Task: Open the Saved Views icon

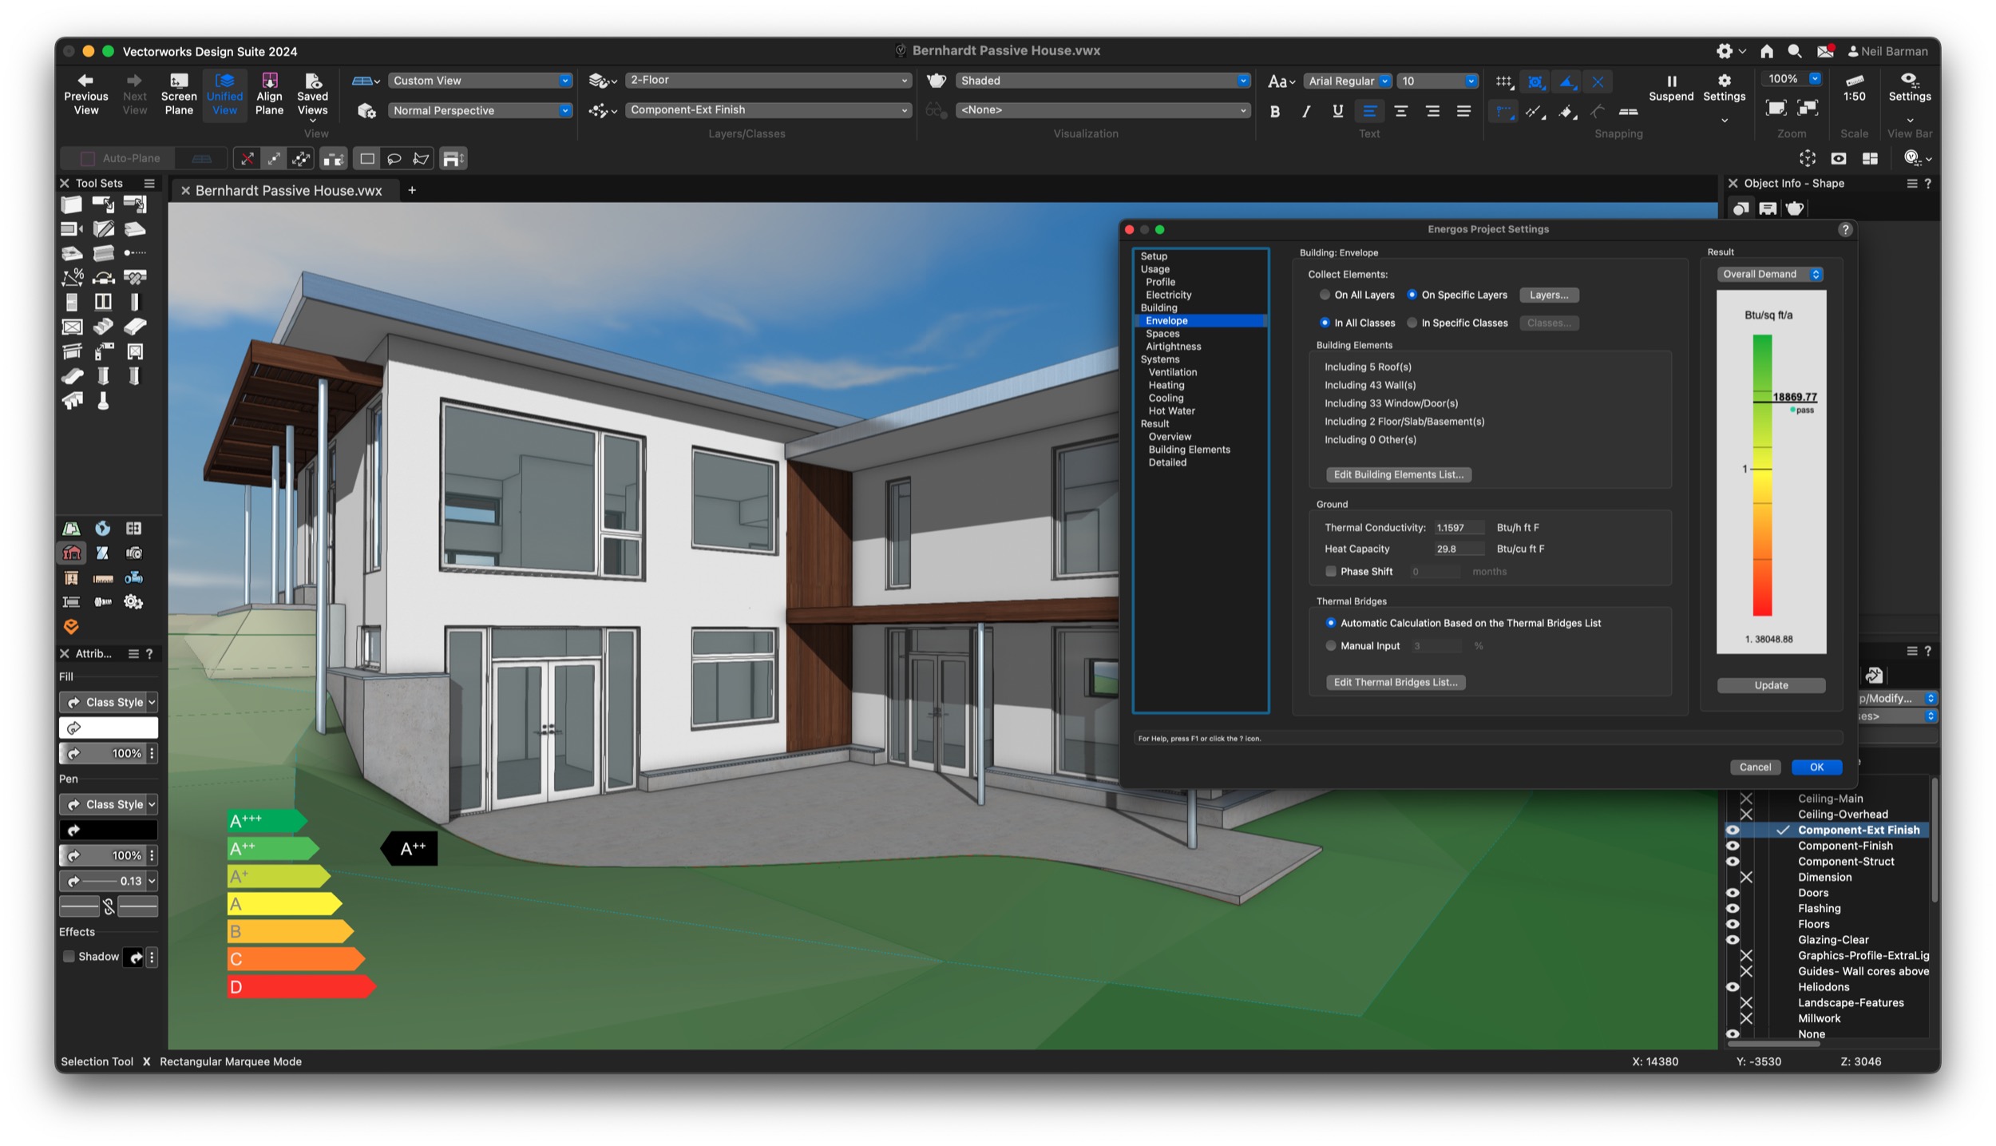Action: coord(312,81)
